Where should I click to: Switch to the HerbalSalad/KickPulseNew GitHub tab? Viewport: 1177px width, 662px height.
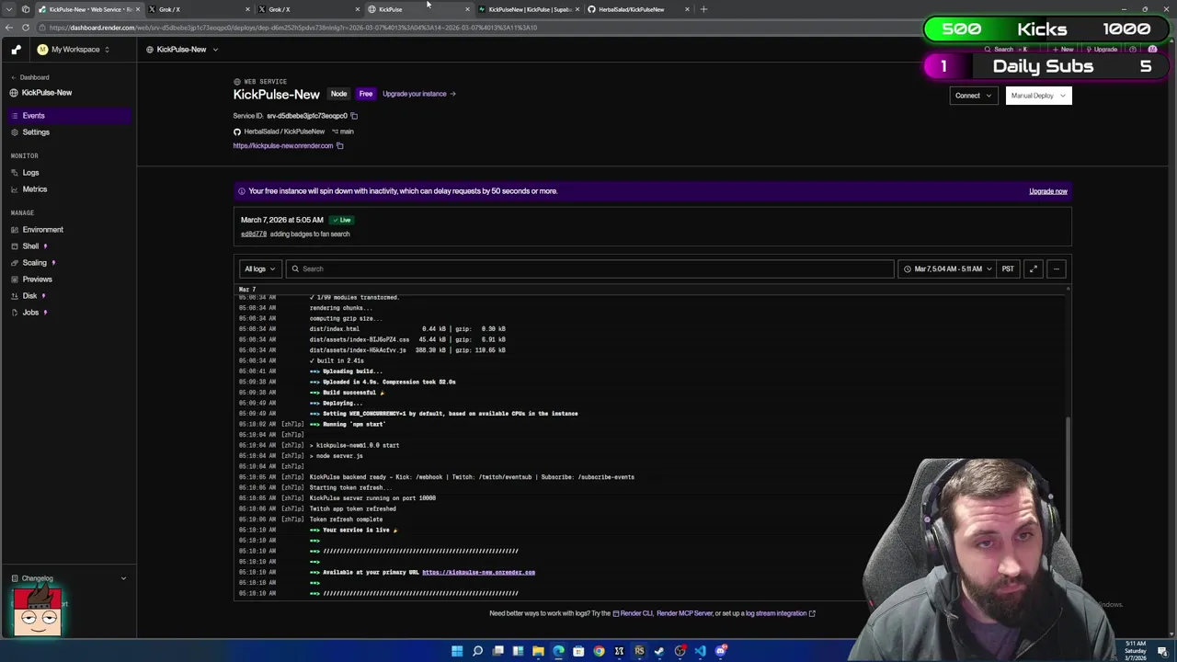pyautogui.click(x=639, y=9)
